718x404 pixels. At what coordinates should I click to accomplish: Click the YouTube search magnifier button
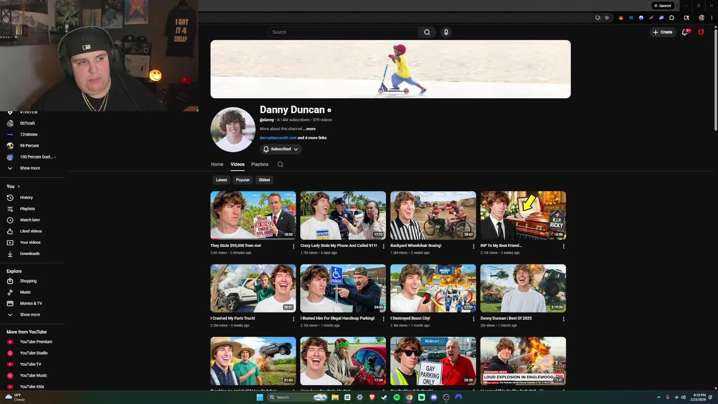427,32
